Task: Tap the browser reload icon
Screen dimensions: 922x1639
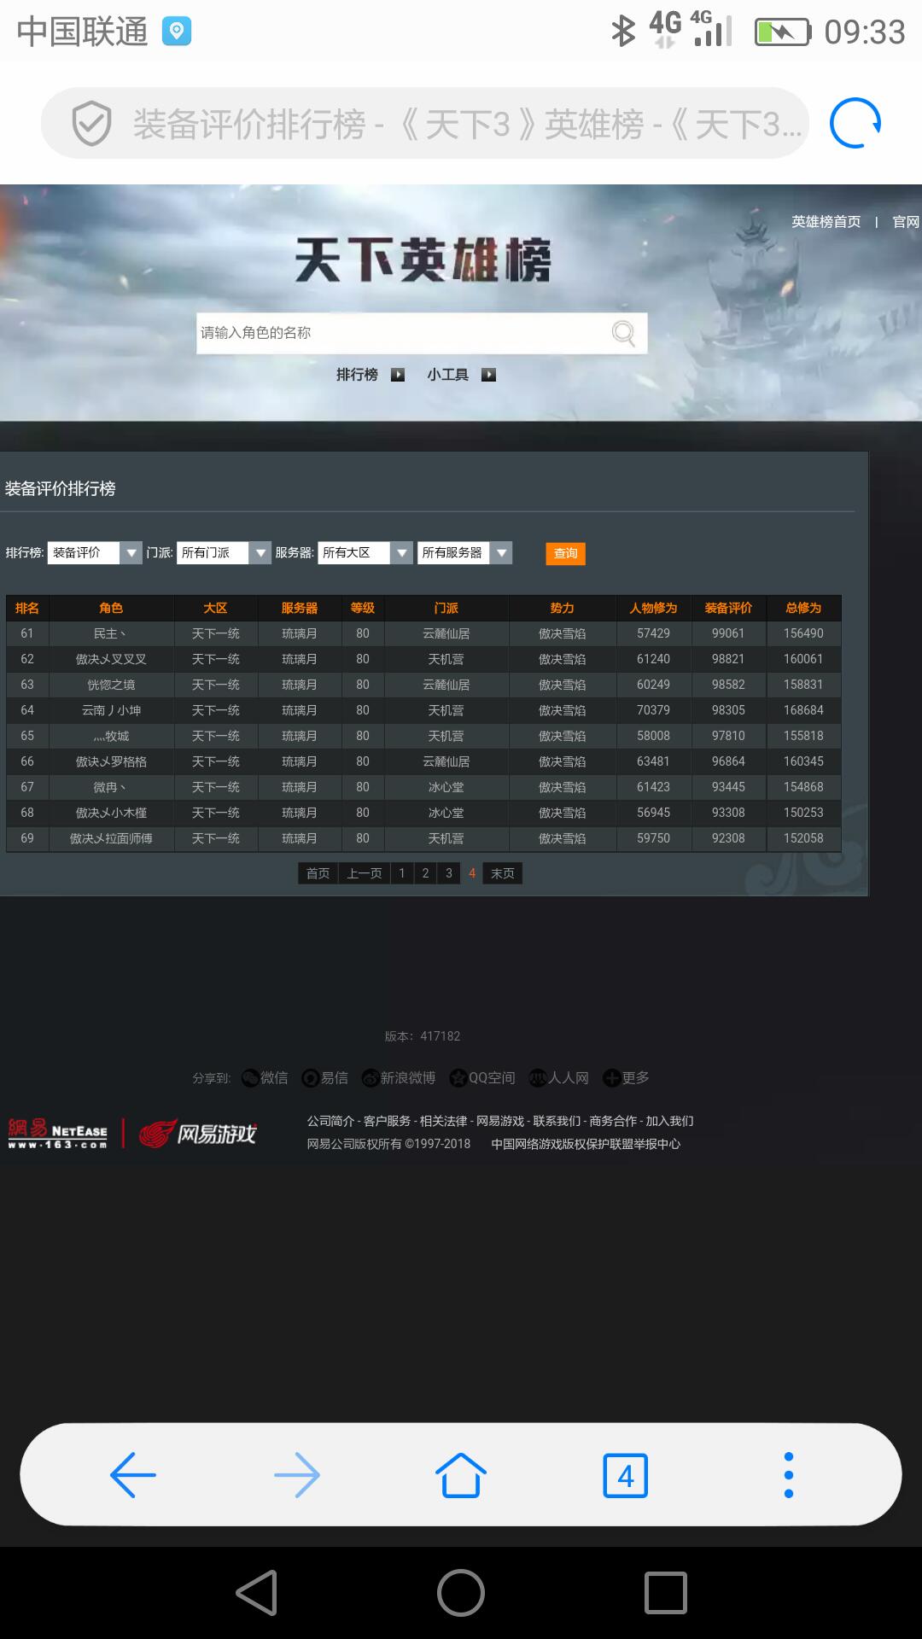Action: pyautogui.click(x=855, y=124)
